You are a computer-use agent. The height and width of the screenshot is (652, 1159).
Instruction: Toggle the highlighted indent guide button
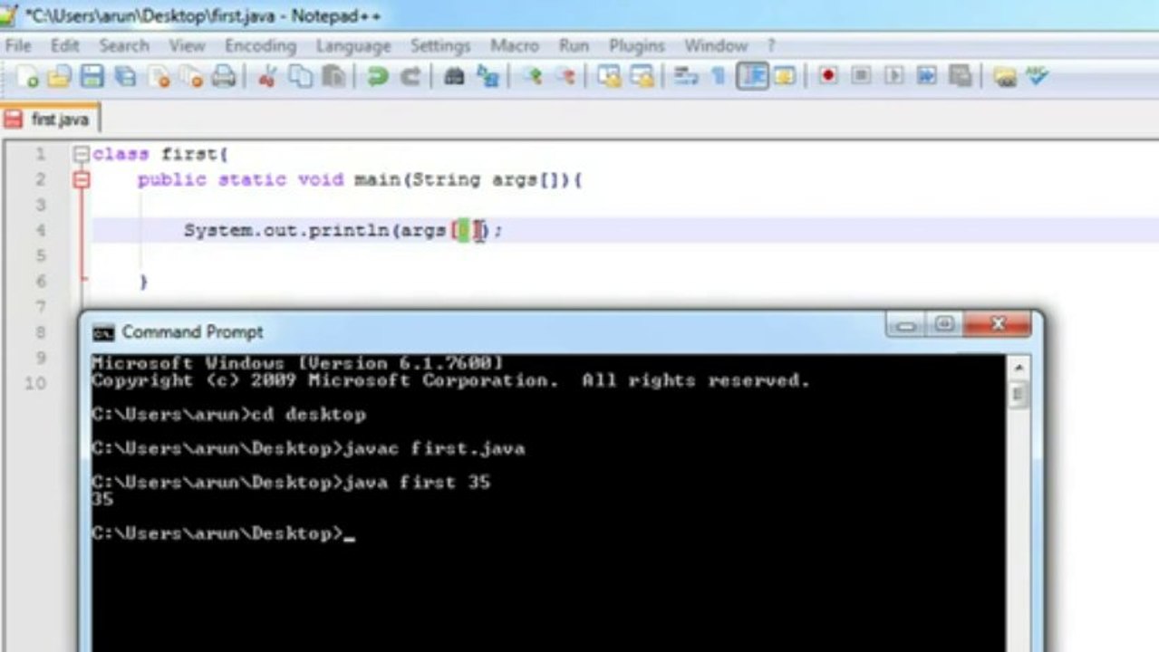pos(752,76)
